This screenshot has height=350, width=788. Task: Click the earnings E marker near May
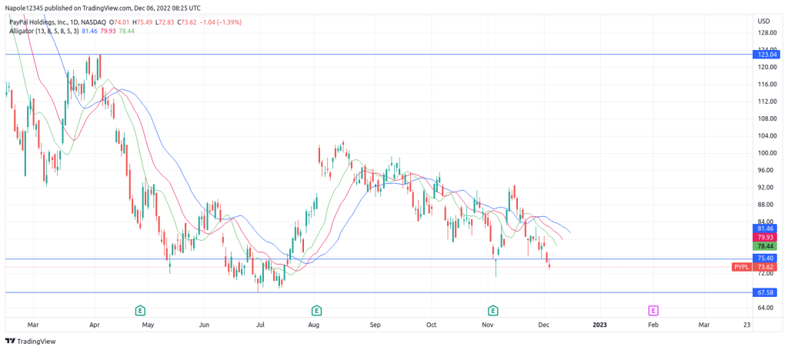(x=141, y=310)
